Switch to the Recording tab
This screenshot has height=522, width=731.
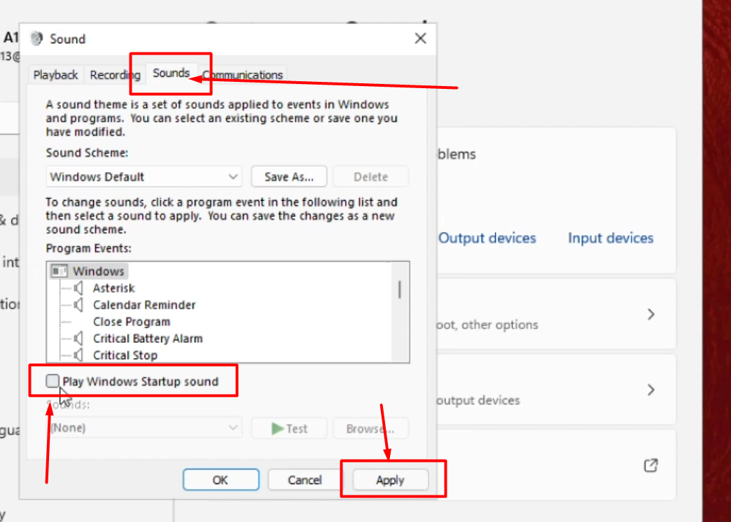tap(115, 75)
